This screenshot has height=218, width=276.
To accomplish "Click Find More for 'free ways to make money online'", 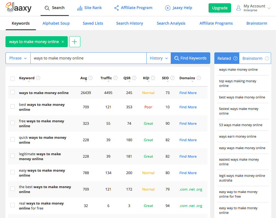I will pos(188,123).
